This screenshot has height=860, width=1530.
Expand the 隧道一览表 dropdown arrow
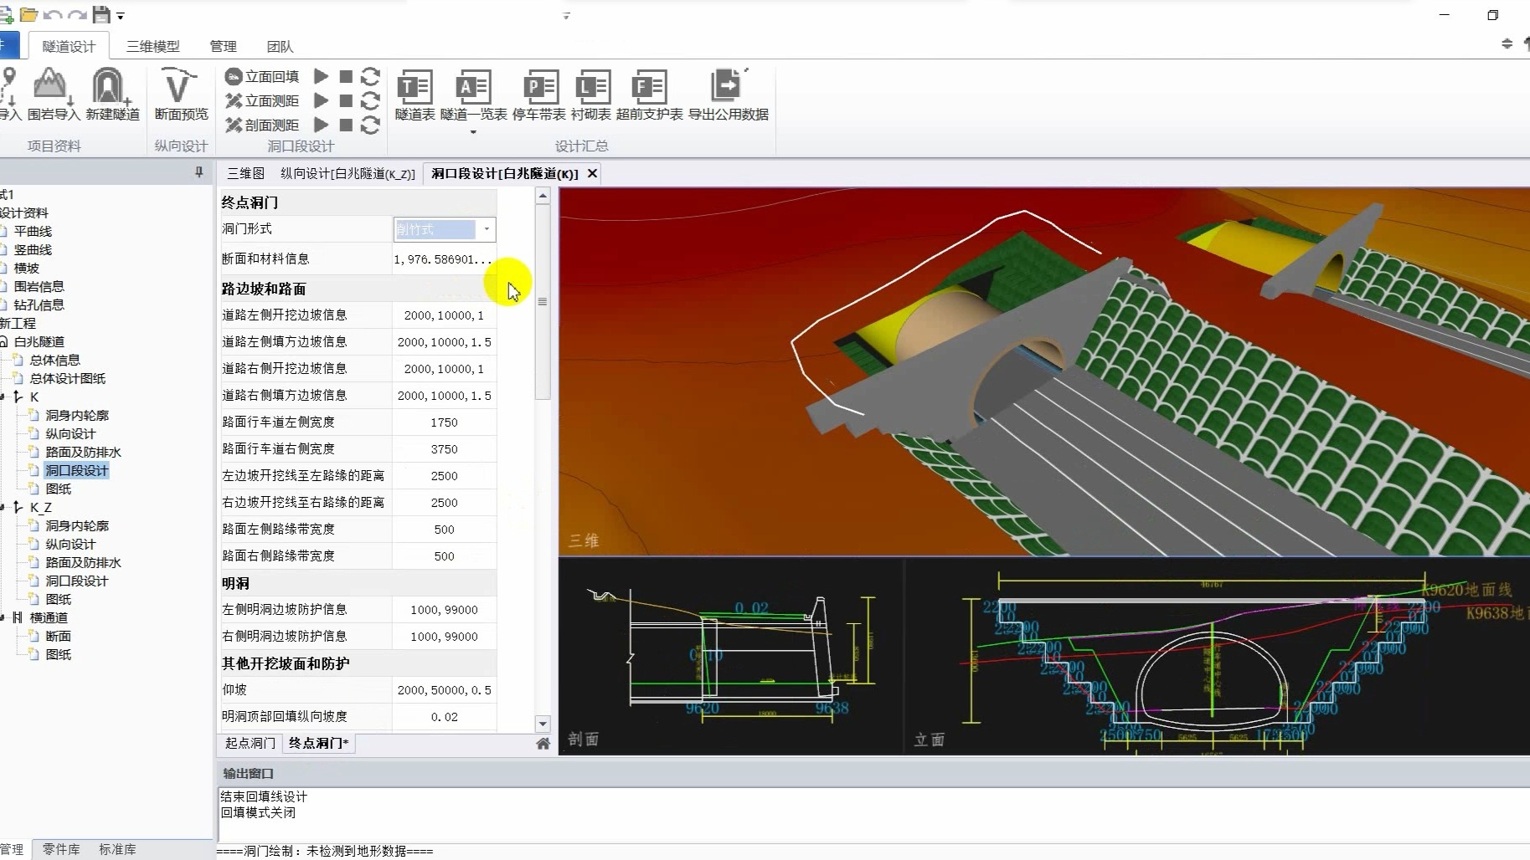pos(473,132)
